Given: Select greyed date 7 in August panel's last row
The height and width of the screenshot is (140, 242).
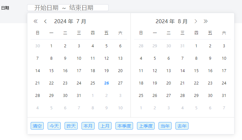Looking at the screenshot, I should pyautogui.click(x=224, y=108).
